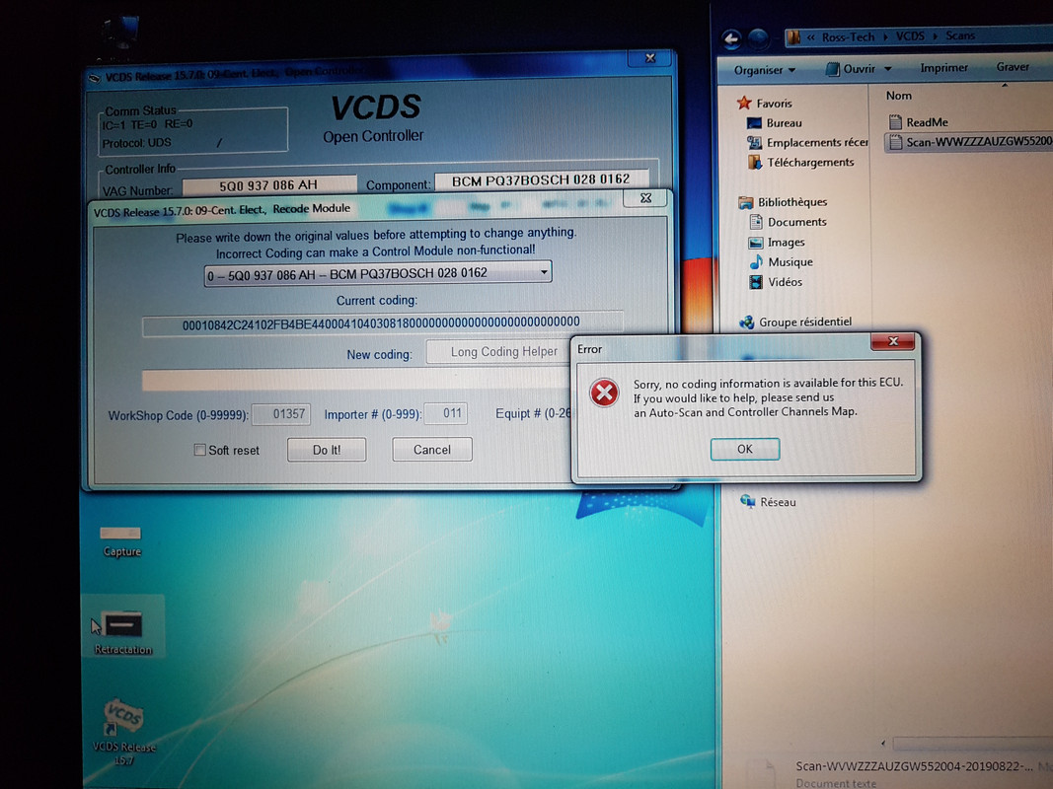Click the Explorer forward arrow button
The width and height of the screenshot is (1053, 789).
[759, 38]
